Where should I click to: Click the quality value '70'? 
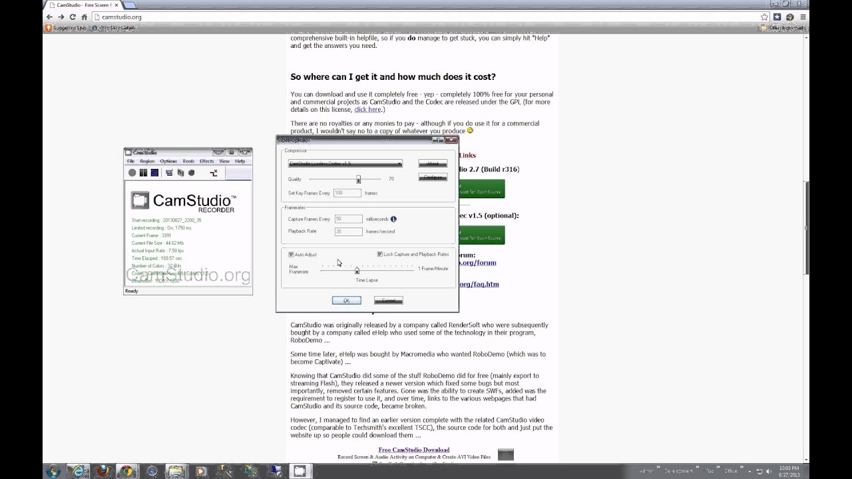[391, 179]
